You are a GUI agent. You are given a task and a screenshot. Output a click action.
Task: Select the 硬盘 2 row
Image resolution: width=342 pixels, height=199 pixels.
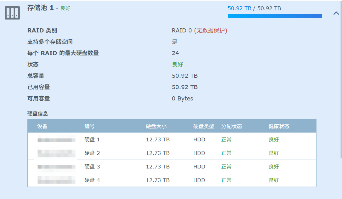172,153
